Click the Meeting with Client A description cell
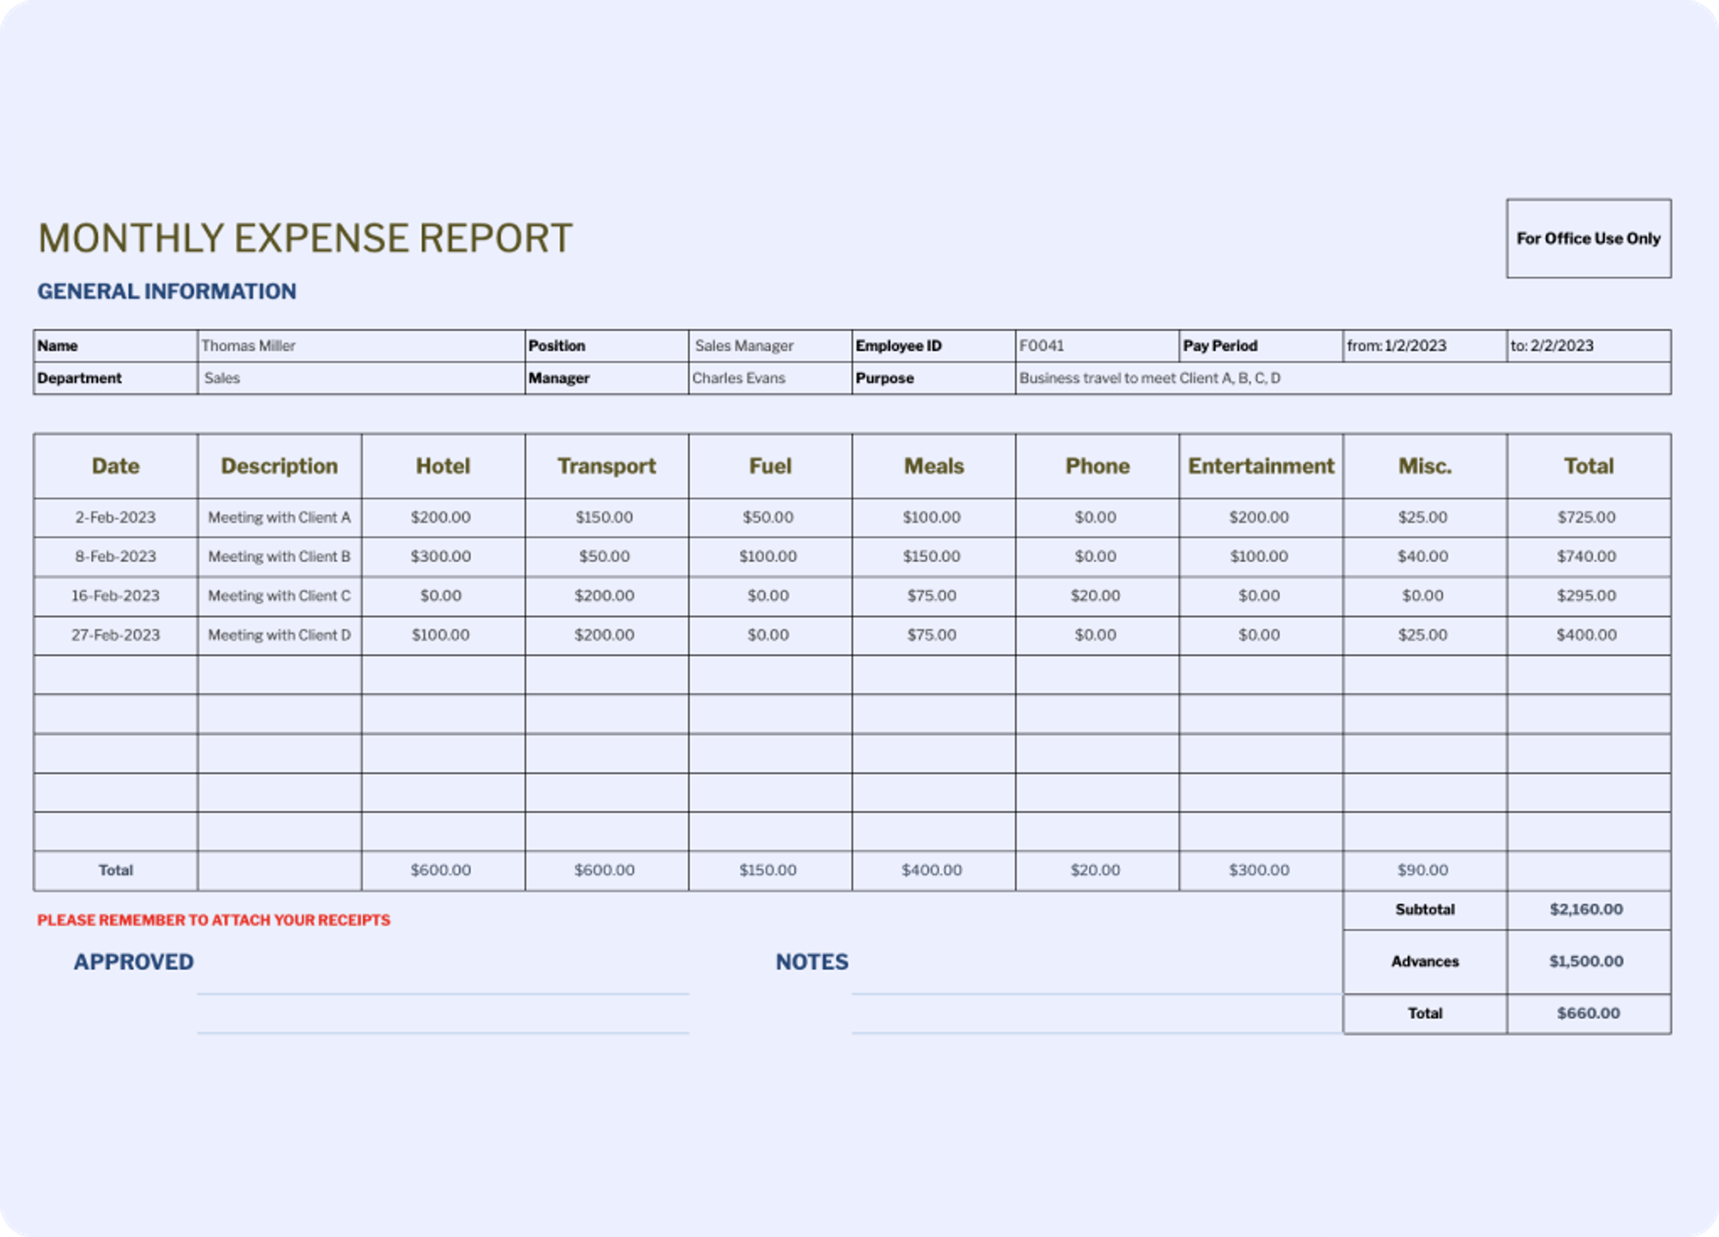 [278, 517]
